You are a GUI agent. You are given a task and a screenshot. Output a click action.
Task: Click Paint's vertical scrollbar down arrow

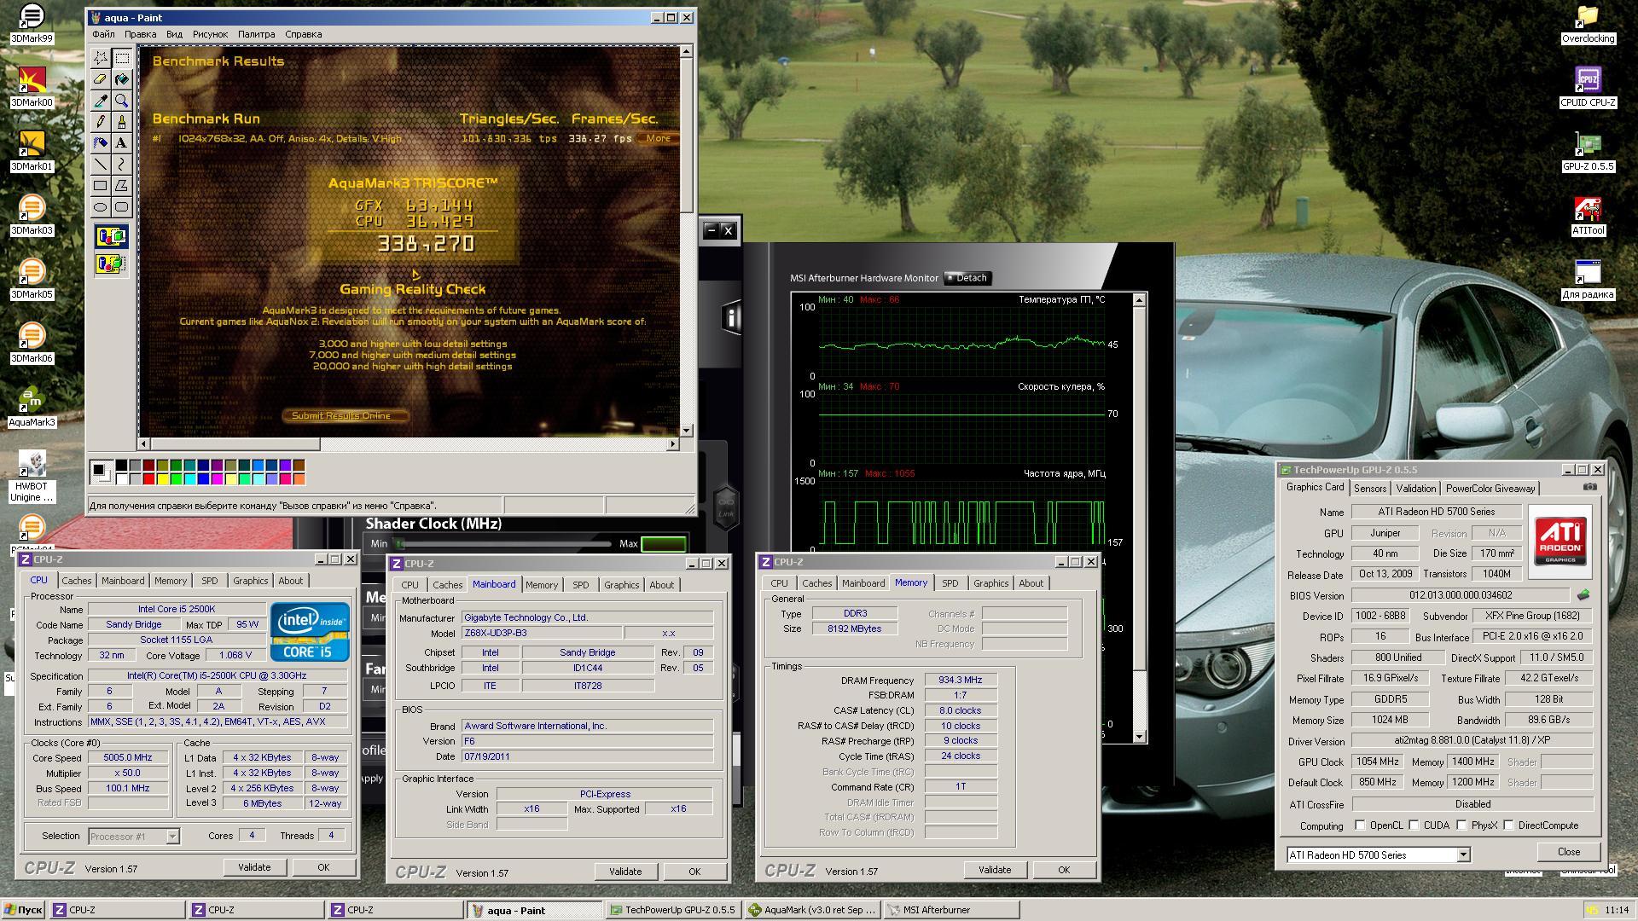tap(687, 431)
